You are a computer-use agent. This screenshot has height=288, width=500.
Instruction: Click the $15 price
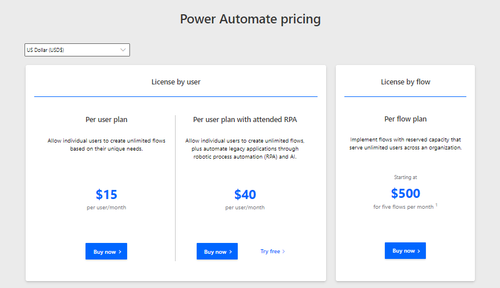point(107,194)
